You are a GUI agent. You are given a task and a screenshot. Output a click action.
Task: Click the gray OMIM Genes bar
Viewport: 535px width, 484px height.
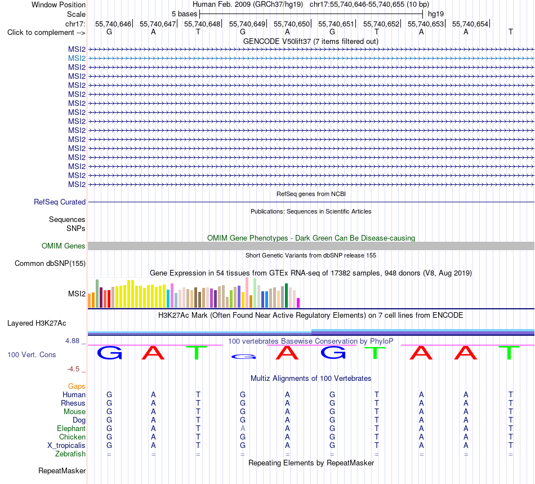click(x=311, y=246)
